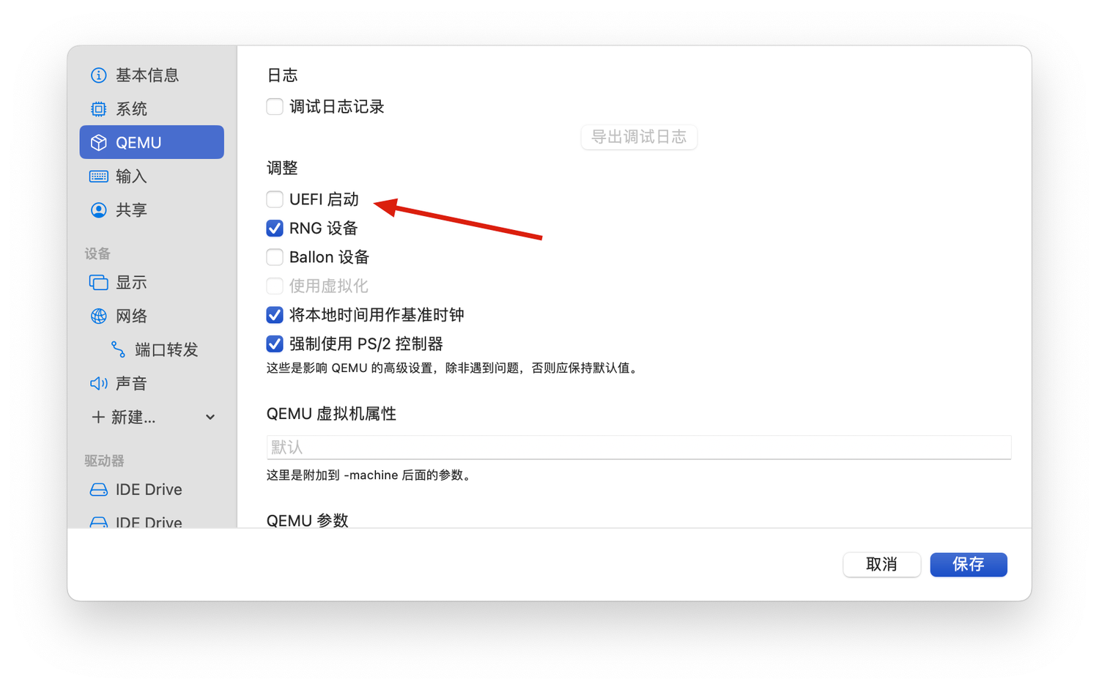Image resolution: width=1099 pixels, height=690 pixels.
Task: Click the 共享 person icon
Action: coord(98,210)
